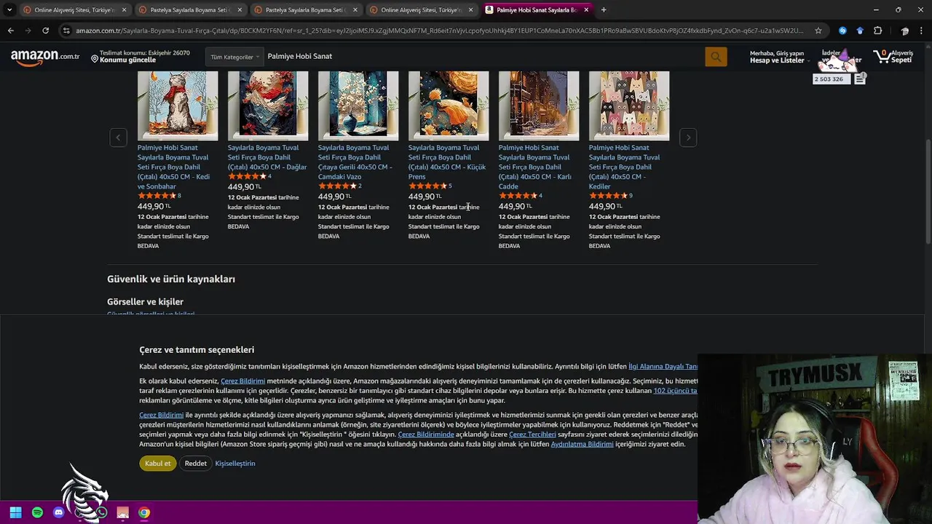This screenshot has width=932, height=524.
Task: Open Kişiselleştirin cookie settings link
Action: [x=235, y=463]
